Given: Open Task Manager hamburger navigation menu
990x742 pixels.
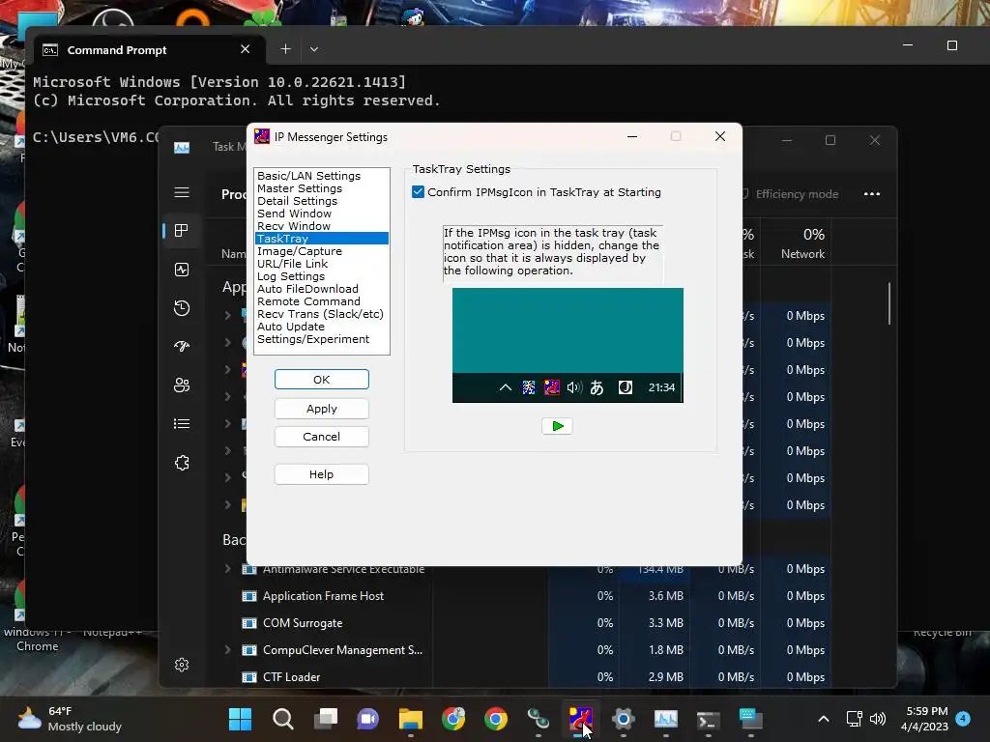Looking at the screenshot, I should click(182, 192).
